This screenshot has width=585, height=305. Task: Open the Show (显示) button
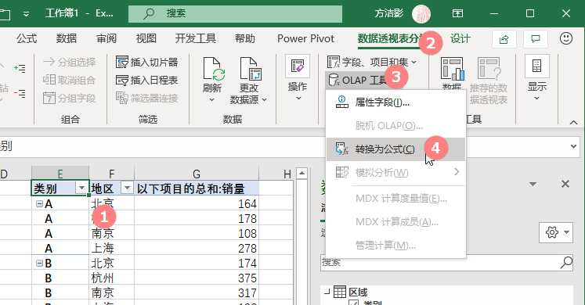tap(537, 77)
